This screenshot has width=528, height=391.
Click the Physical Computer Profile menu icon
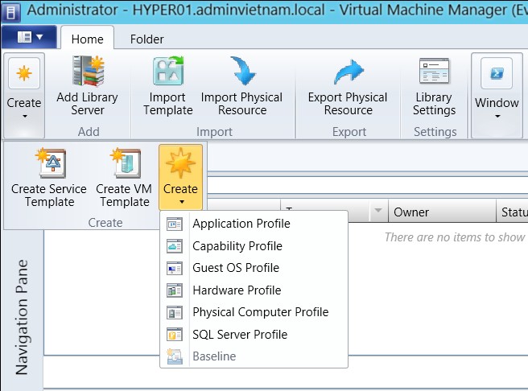(x=175, y=313)
